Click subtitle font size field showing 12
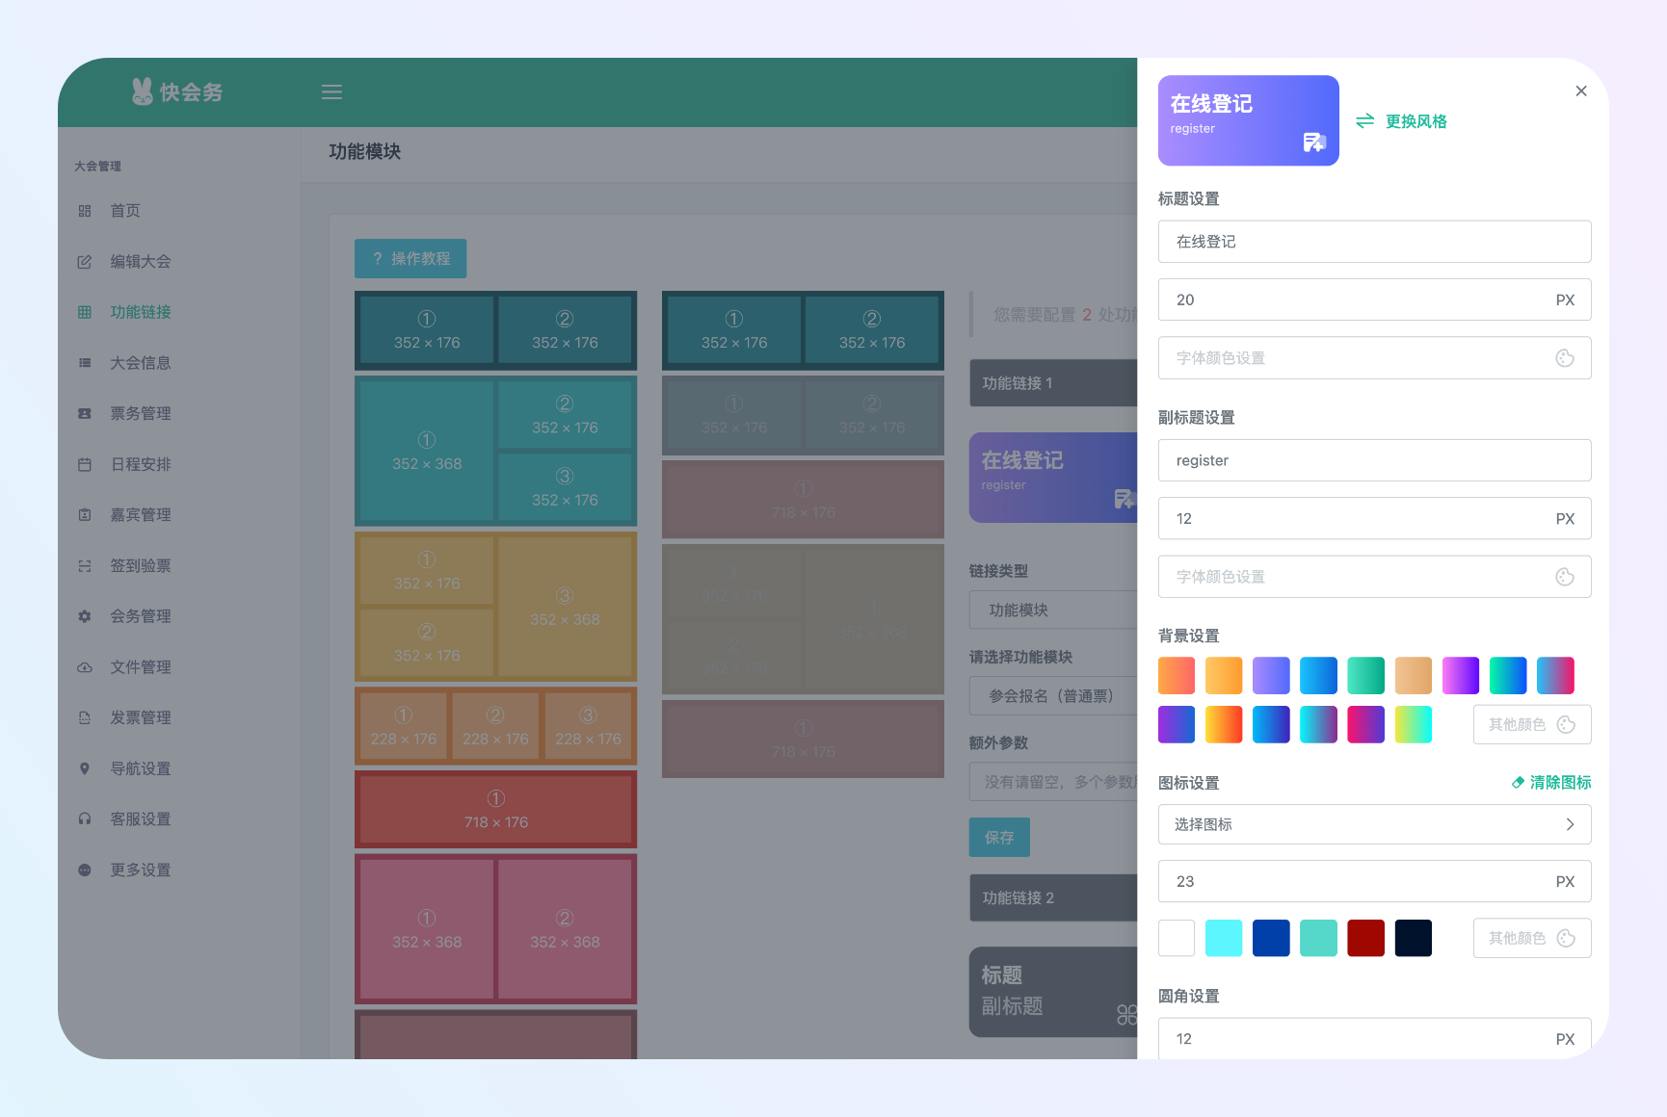Viewport: 1667px width, 1117px height. point(1374,518)
